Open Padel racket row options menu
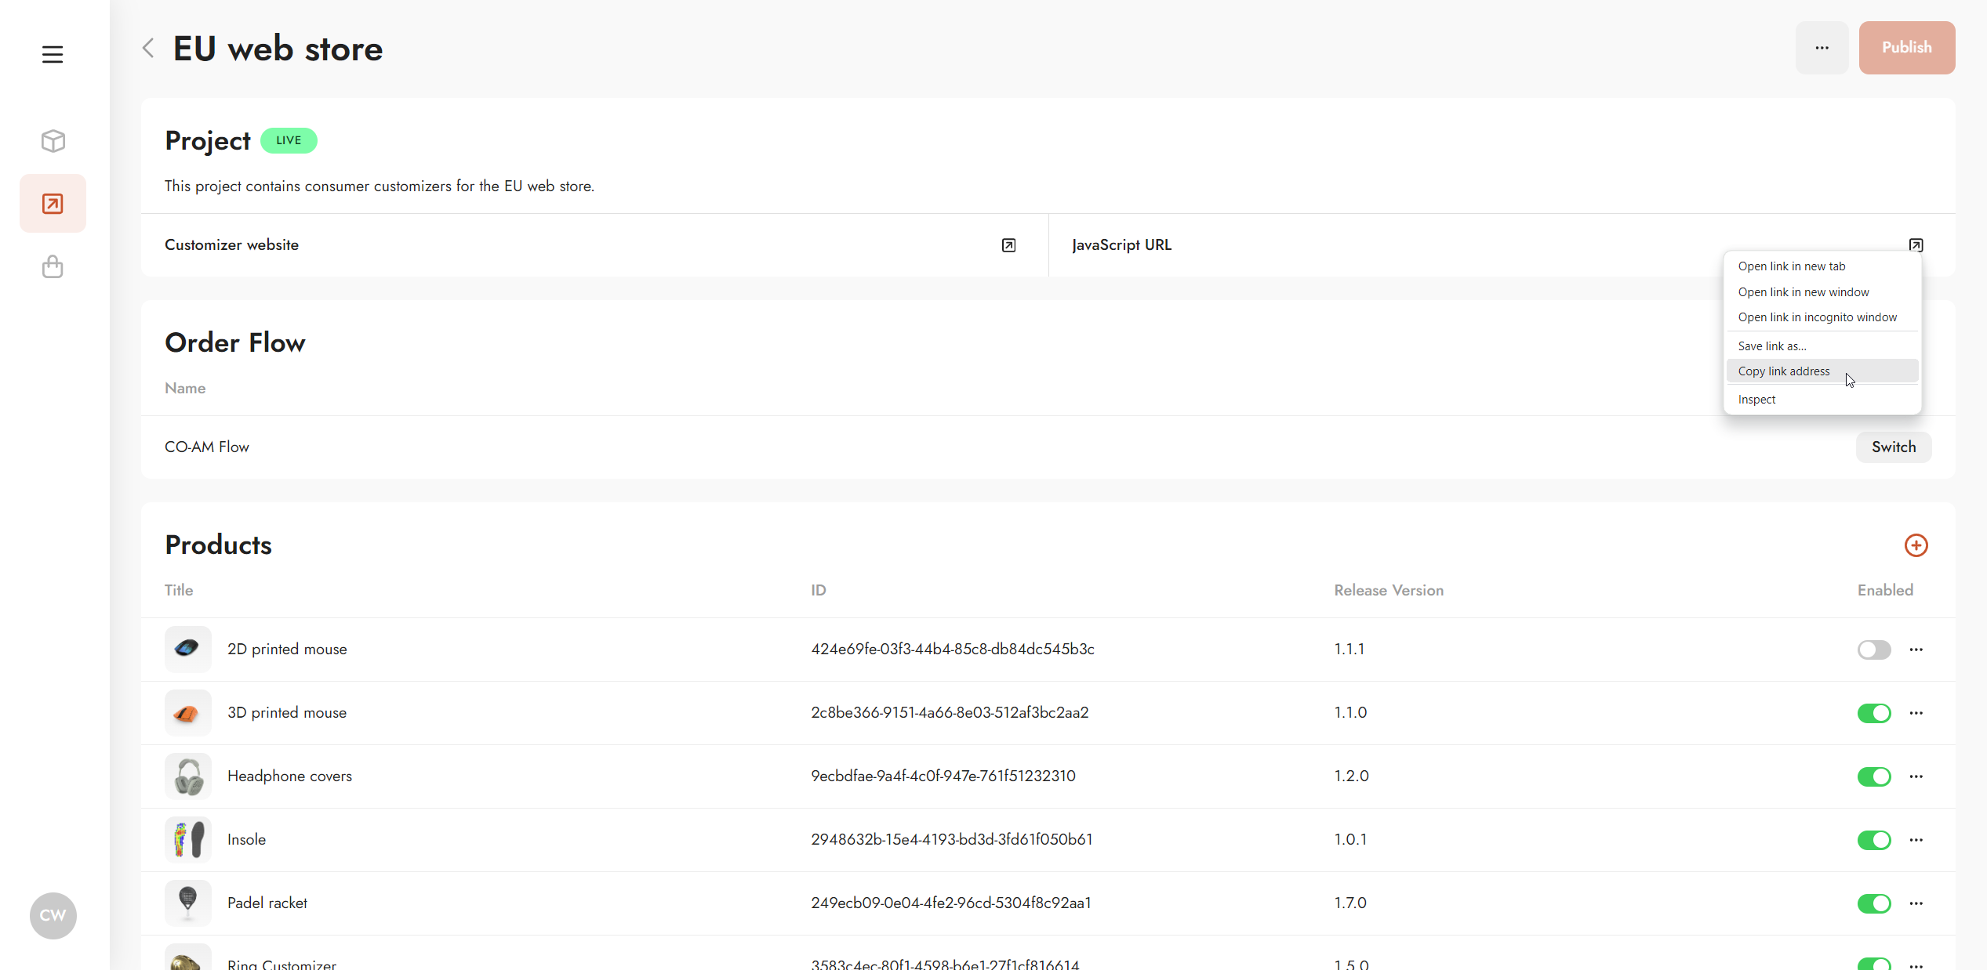 coord(1916,903)
